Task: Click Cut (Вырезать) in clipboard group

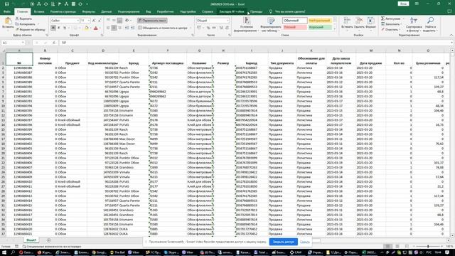Action: tap(23, 18)
